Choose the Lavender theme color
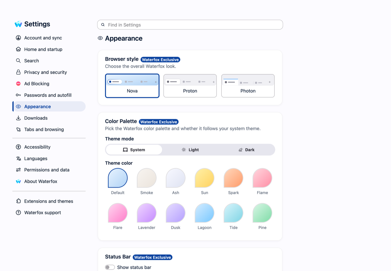391x271 pixels. (147, 213)
